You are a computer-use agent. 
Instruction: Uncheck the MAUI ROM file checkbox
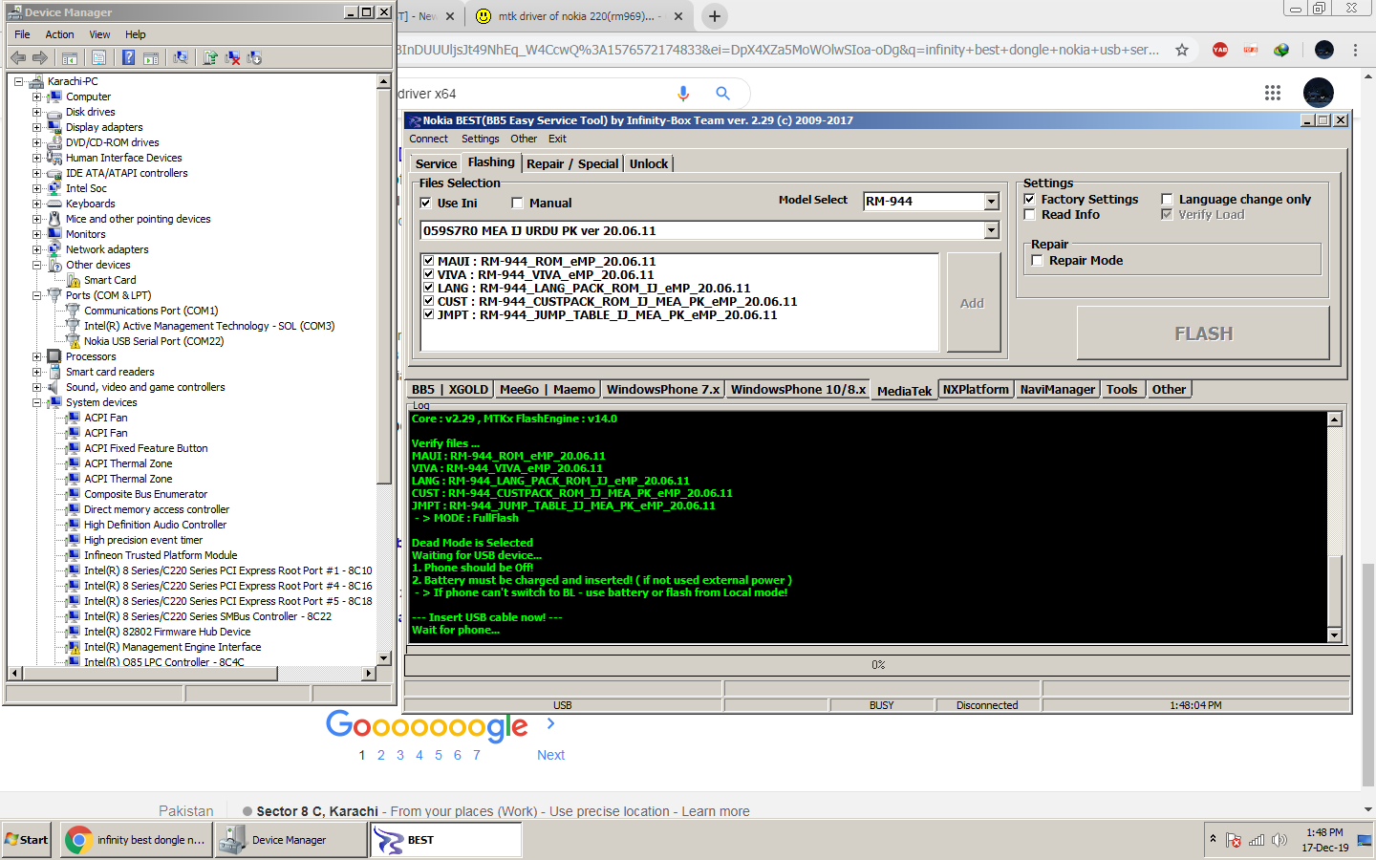tap(429, 261)
